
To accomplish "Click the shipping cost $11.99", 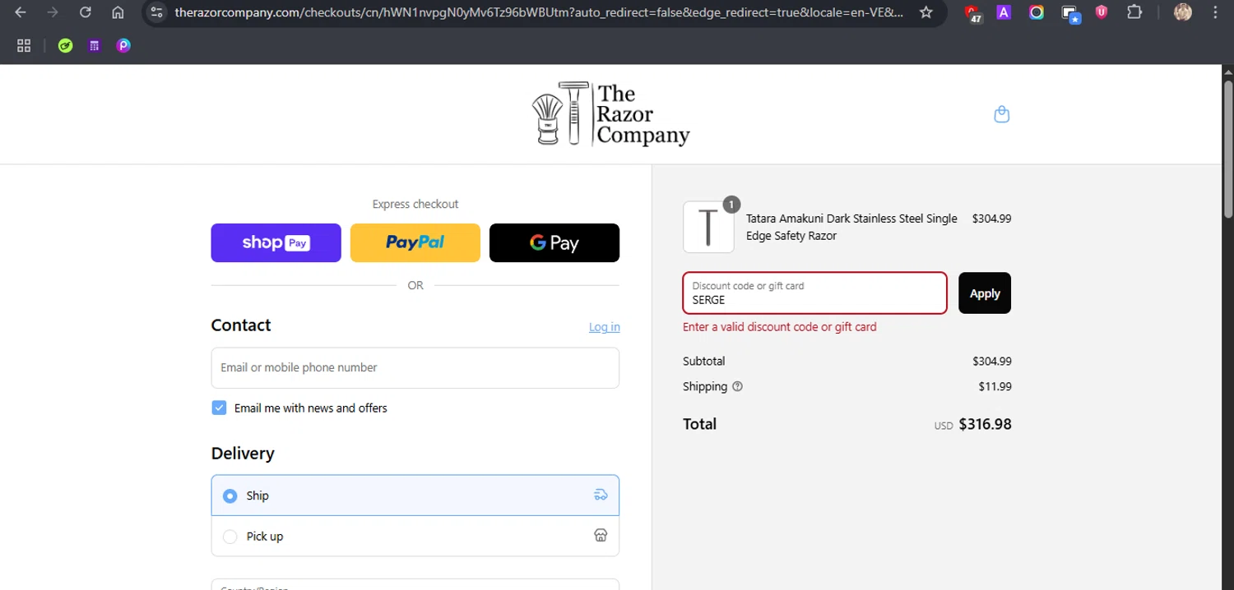I will [995, 386].
